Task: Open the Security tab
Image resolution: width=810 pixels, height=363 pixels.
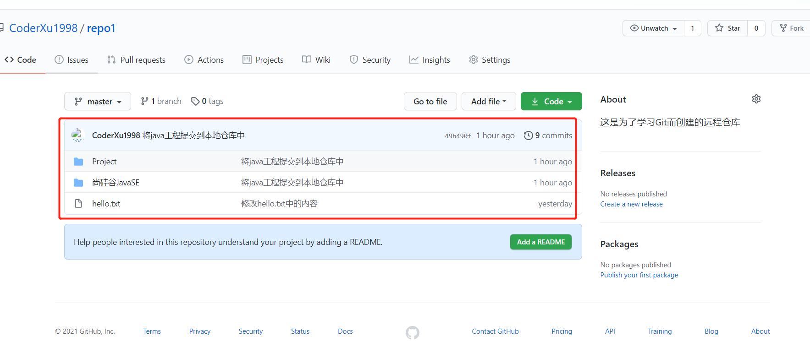Action: coord(370,60)
